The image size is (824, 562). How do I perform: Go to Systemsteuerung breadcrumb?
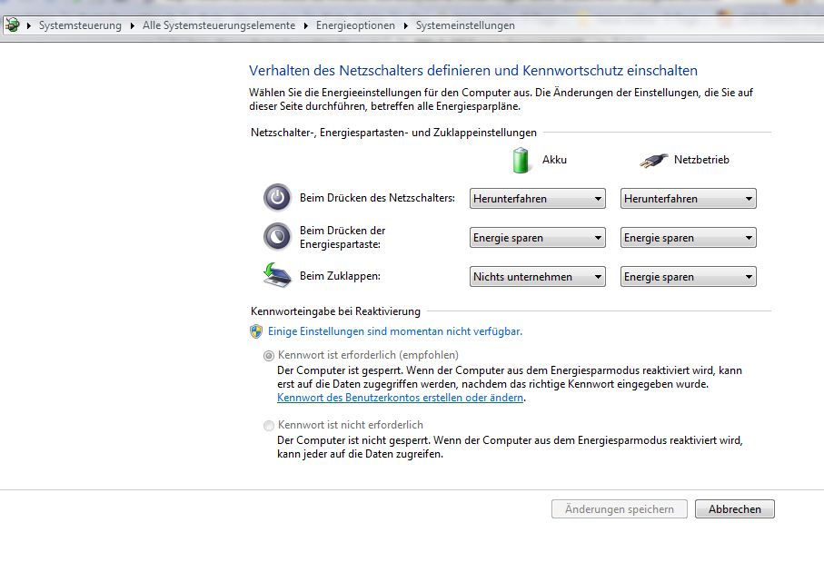80,25
